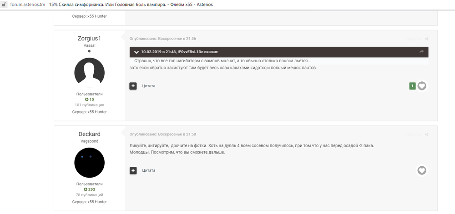The width and height of the screenshot is (455, 214).
Task: Open Zorgius1 profile name link
Action: (89, 39)
